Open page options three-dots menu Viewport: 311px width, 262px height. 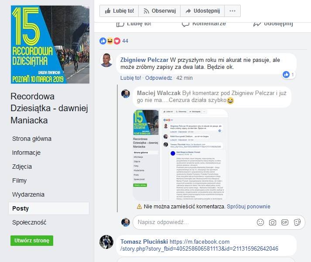click(x=232, y=11)
